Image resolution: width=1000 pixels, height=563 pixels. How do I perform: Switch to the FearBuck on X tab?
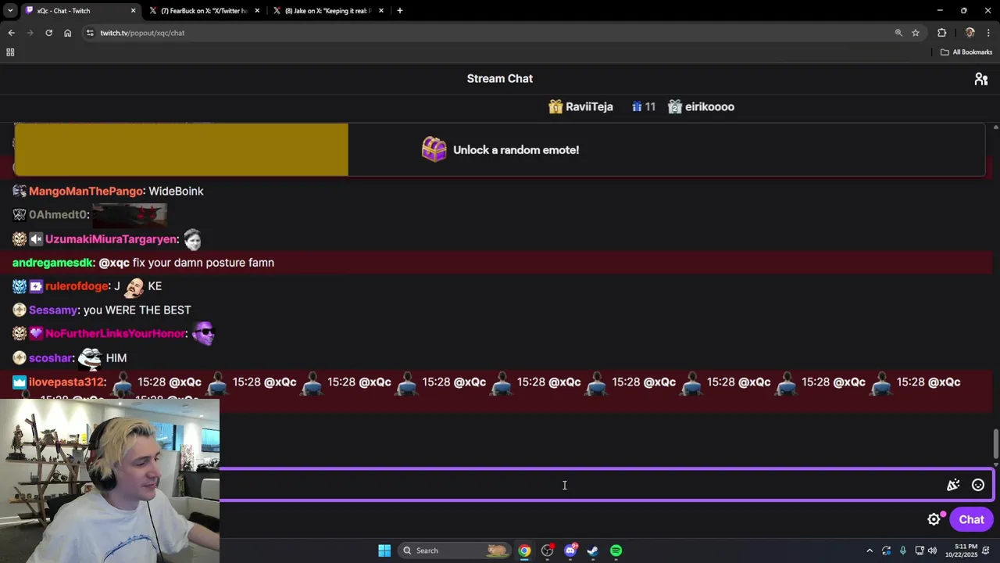click(x=205, y=11)
